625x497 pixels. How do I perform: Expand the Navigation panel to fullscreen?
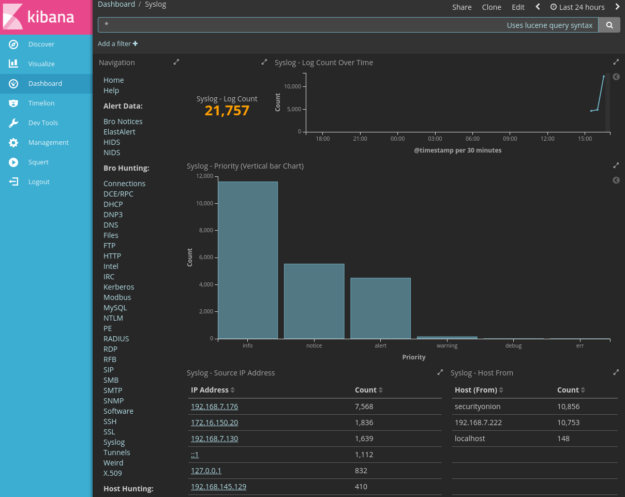coord(176,62)
